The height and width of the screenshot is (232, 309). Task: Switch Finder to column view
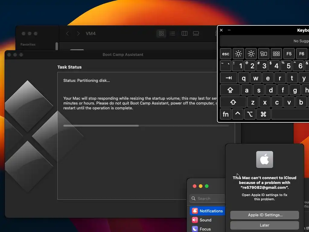(x=184, y=33)
